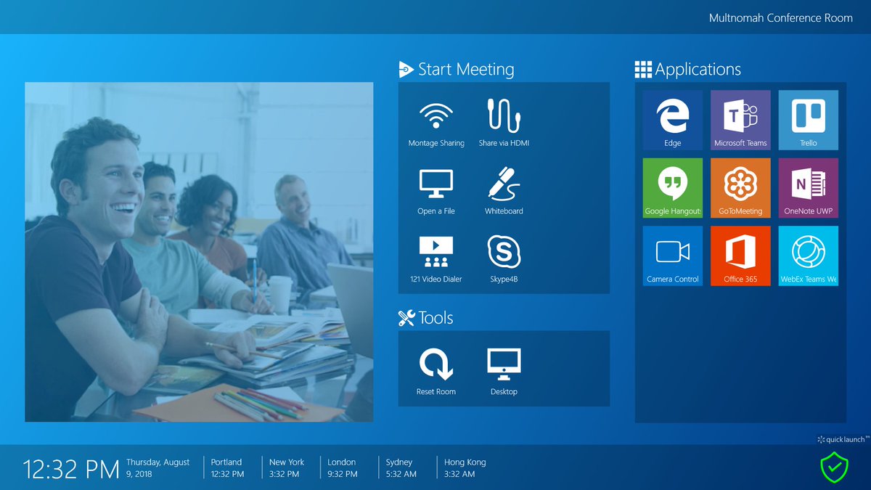Launch the Google Hangouts tile

(673, 188)
